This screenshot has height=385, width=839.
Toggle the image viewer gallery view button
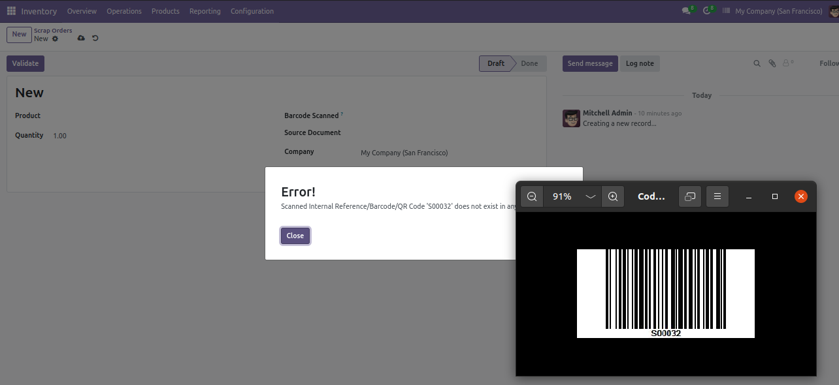click(690, 196)
